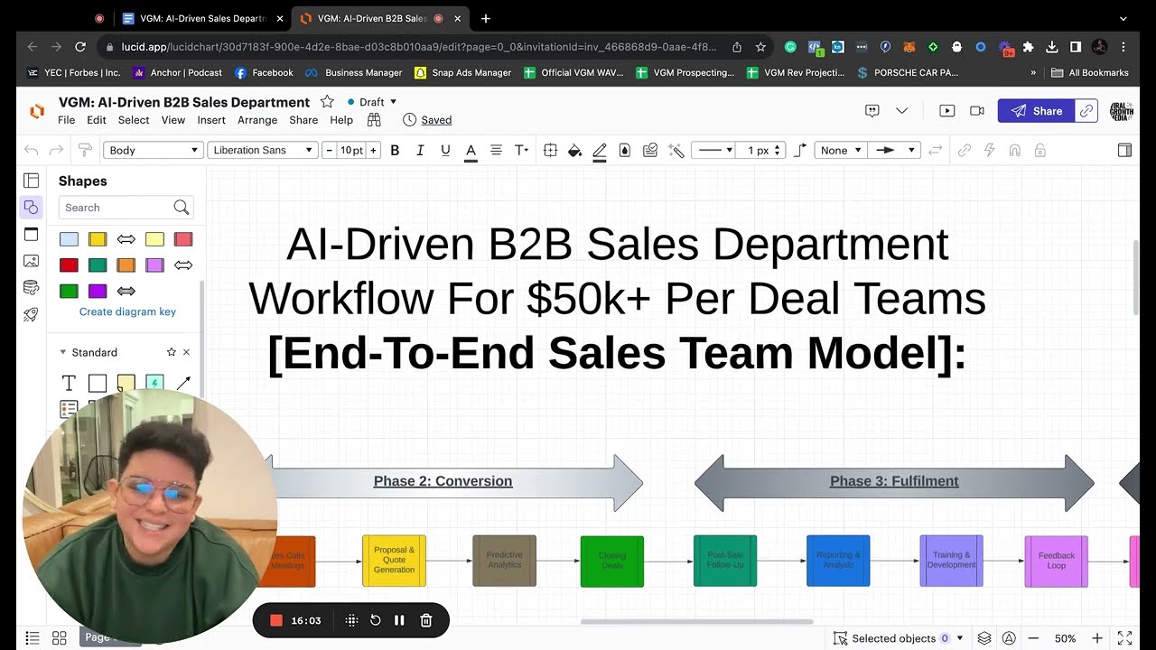Image resolution: width=1156 pixels, height=650 pixels.
Task: Toggle italic formatting
Action: point(420,150)
